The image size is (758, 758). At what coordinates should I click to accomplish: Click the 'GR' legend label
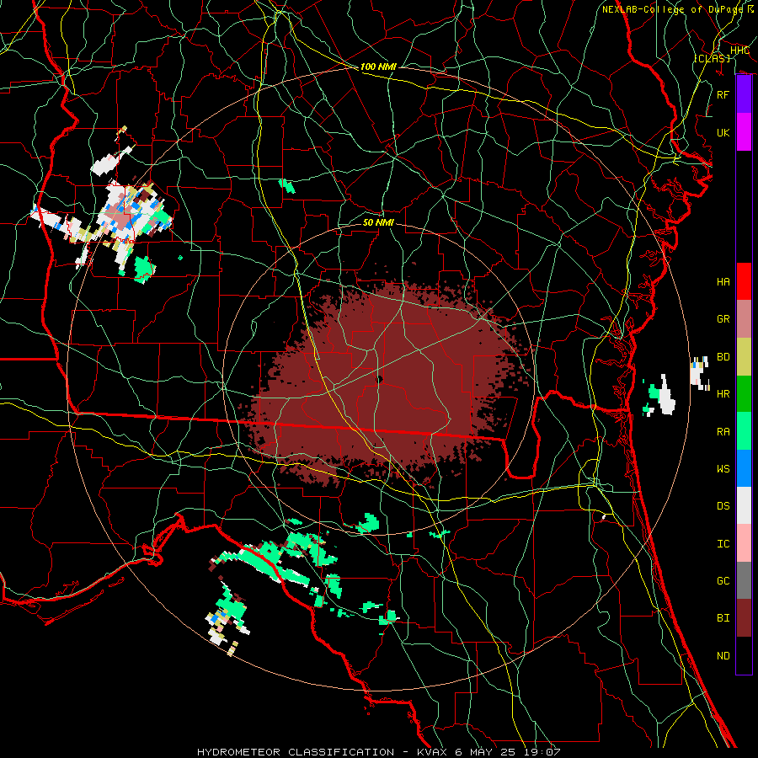pyautogui.click(x=723, y=319)
